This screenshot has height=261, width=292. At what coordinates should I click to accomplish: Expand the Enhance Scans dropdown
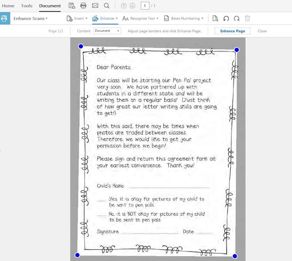[x=31, y=18]
